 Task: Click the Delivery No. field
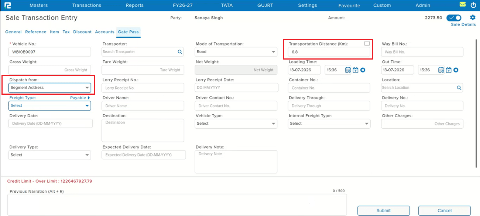point(422,106)
